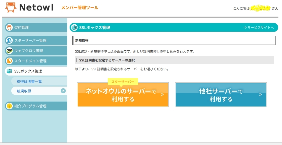
Task: Open スターサーバー管理 menu
Action: [36, 40]
